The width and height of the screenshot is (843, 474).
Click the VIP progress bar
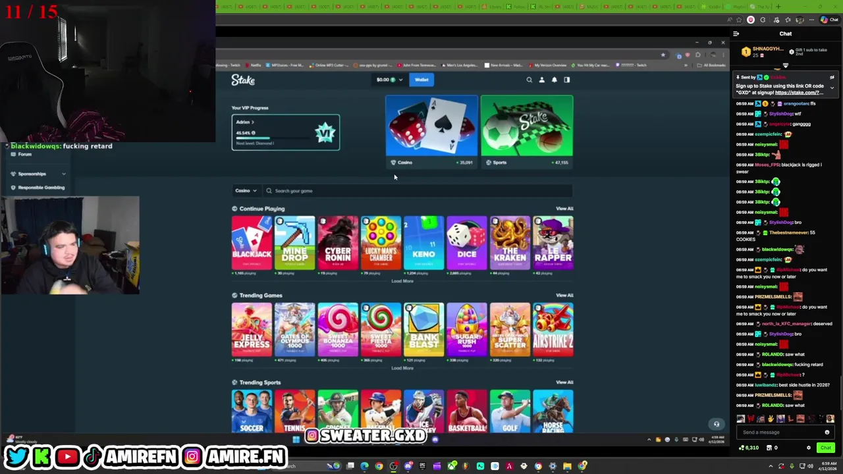[271, 138]
